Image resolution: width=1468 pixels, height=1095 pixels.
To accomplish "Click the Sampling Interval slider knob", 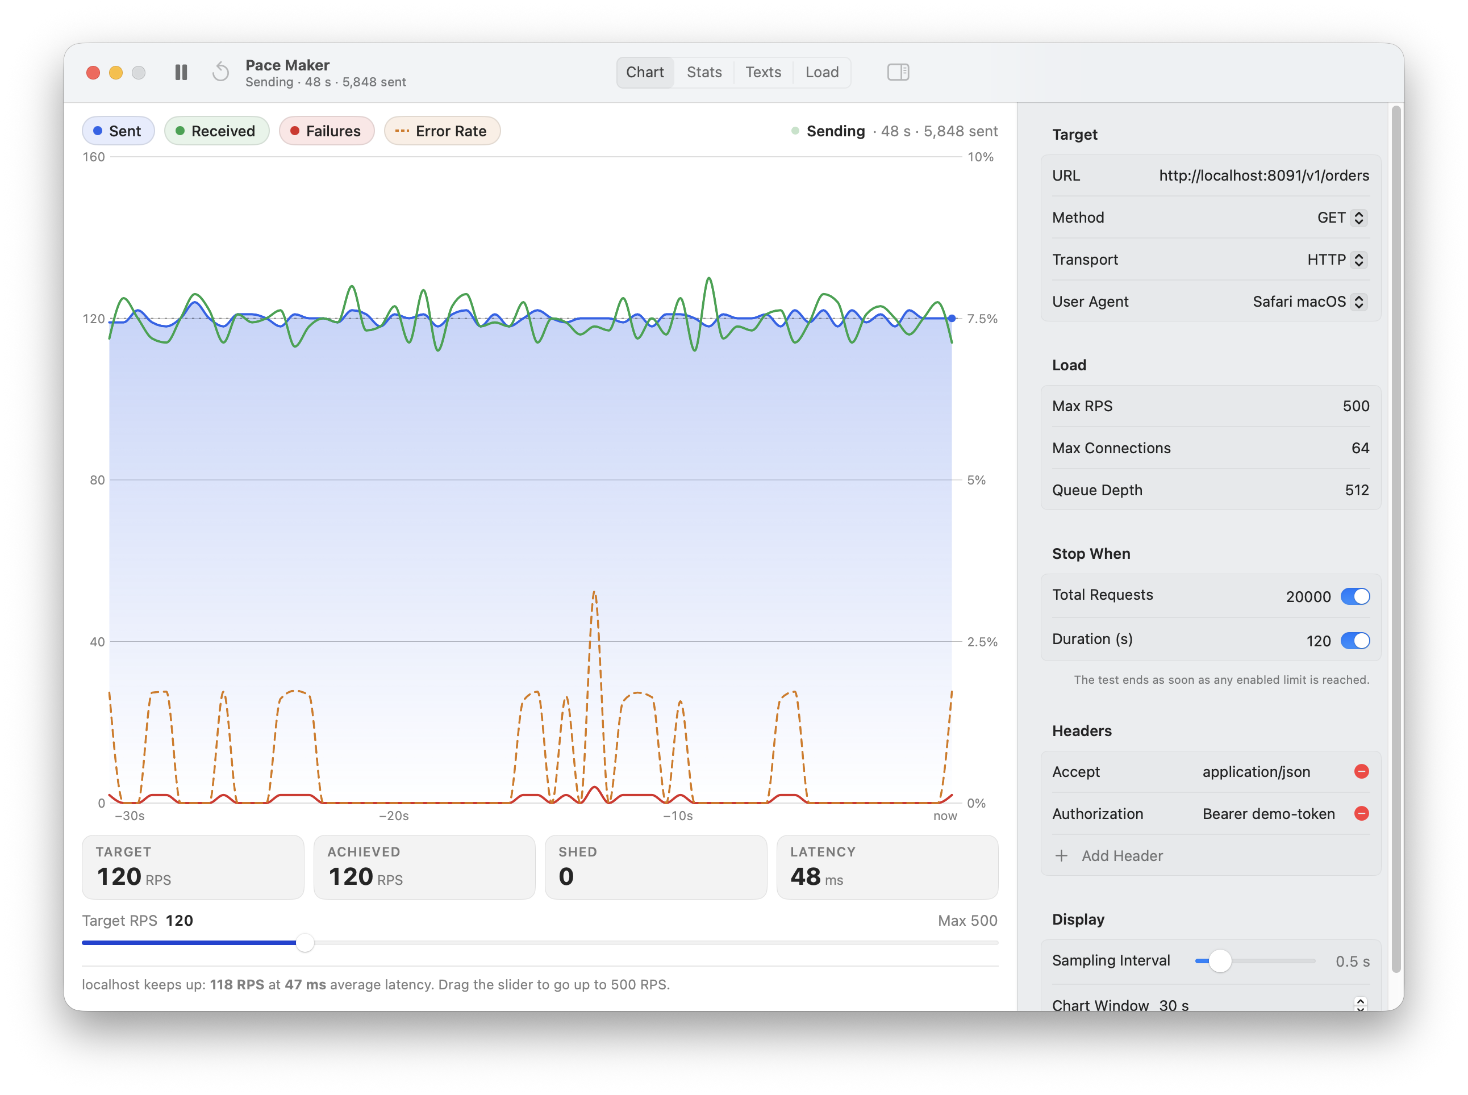I will 1219,960.
